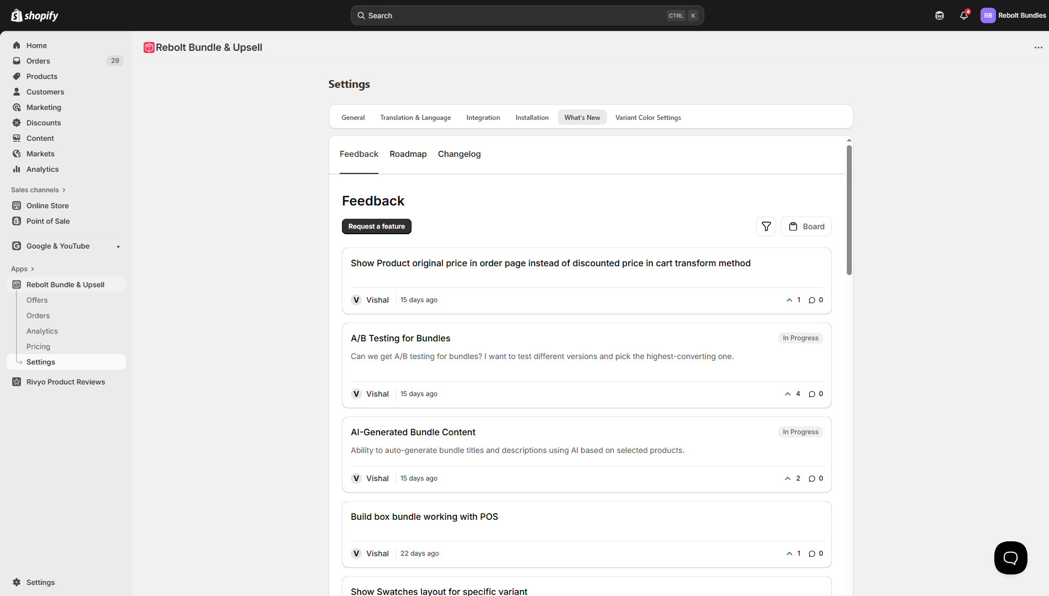Open Settings under Rebolt app
This screenshot has width=1049, height=596.
66,362
